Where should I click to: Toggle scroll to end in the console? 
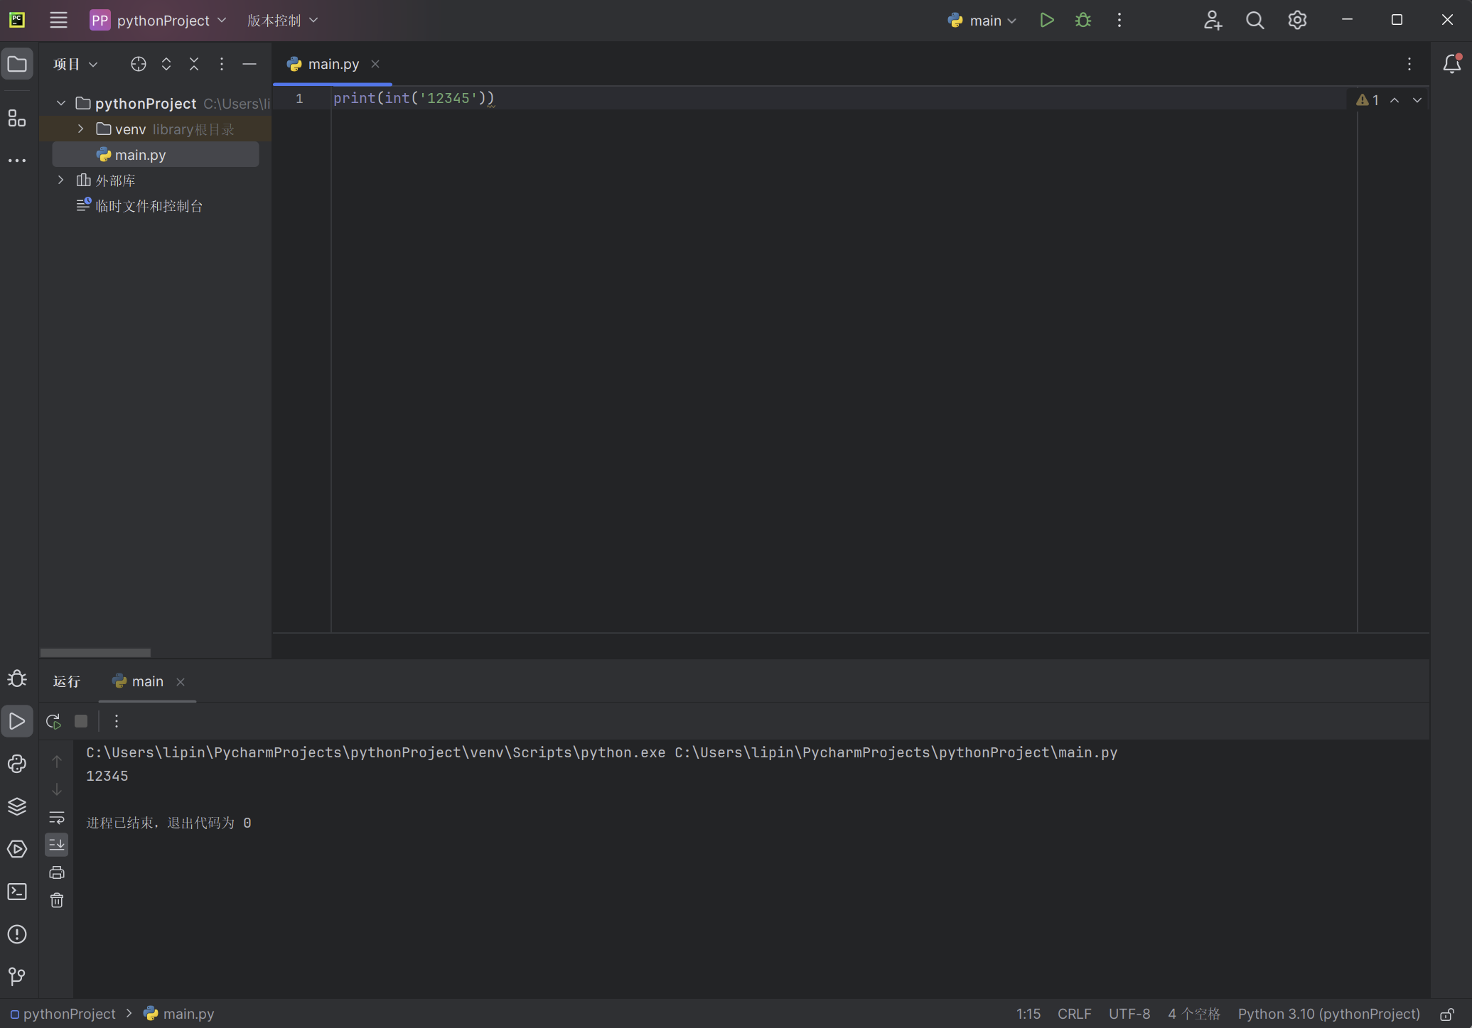tap(57, 845)
